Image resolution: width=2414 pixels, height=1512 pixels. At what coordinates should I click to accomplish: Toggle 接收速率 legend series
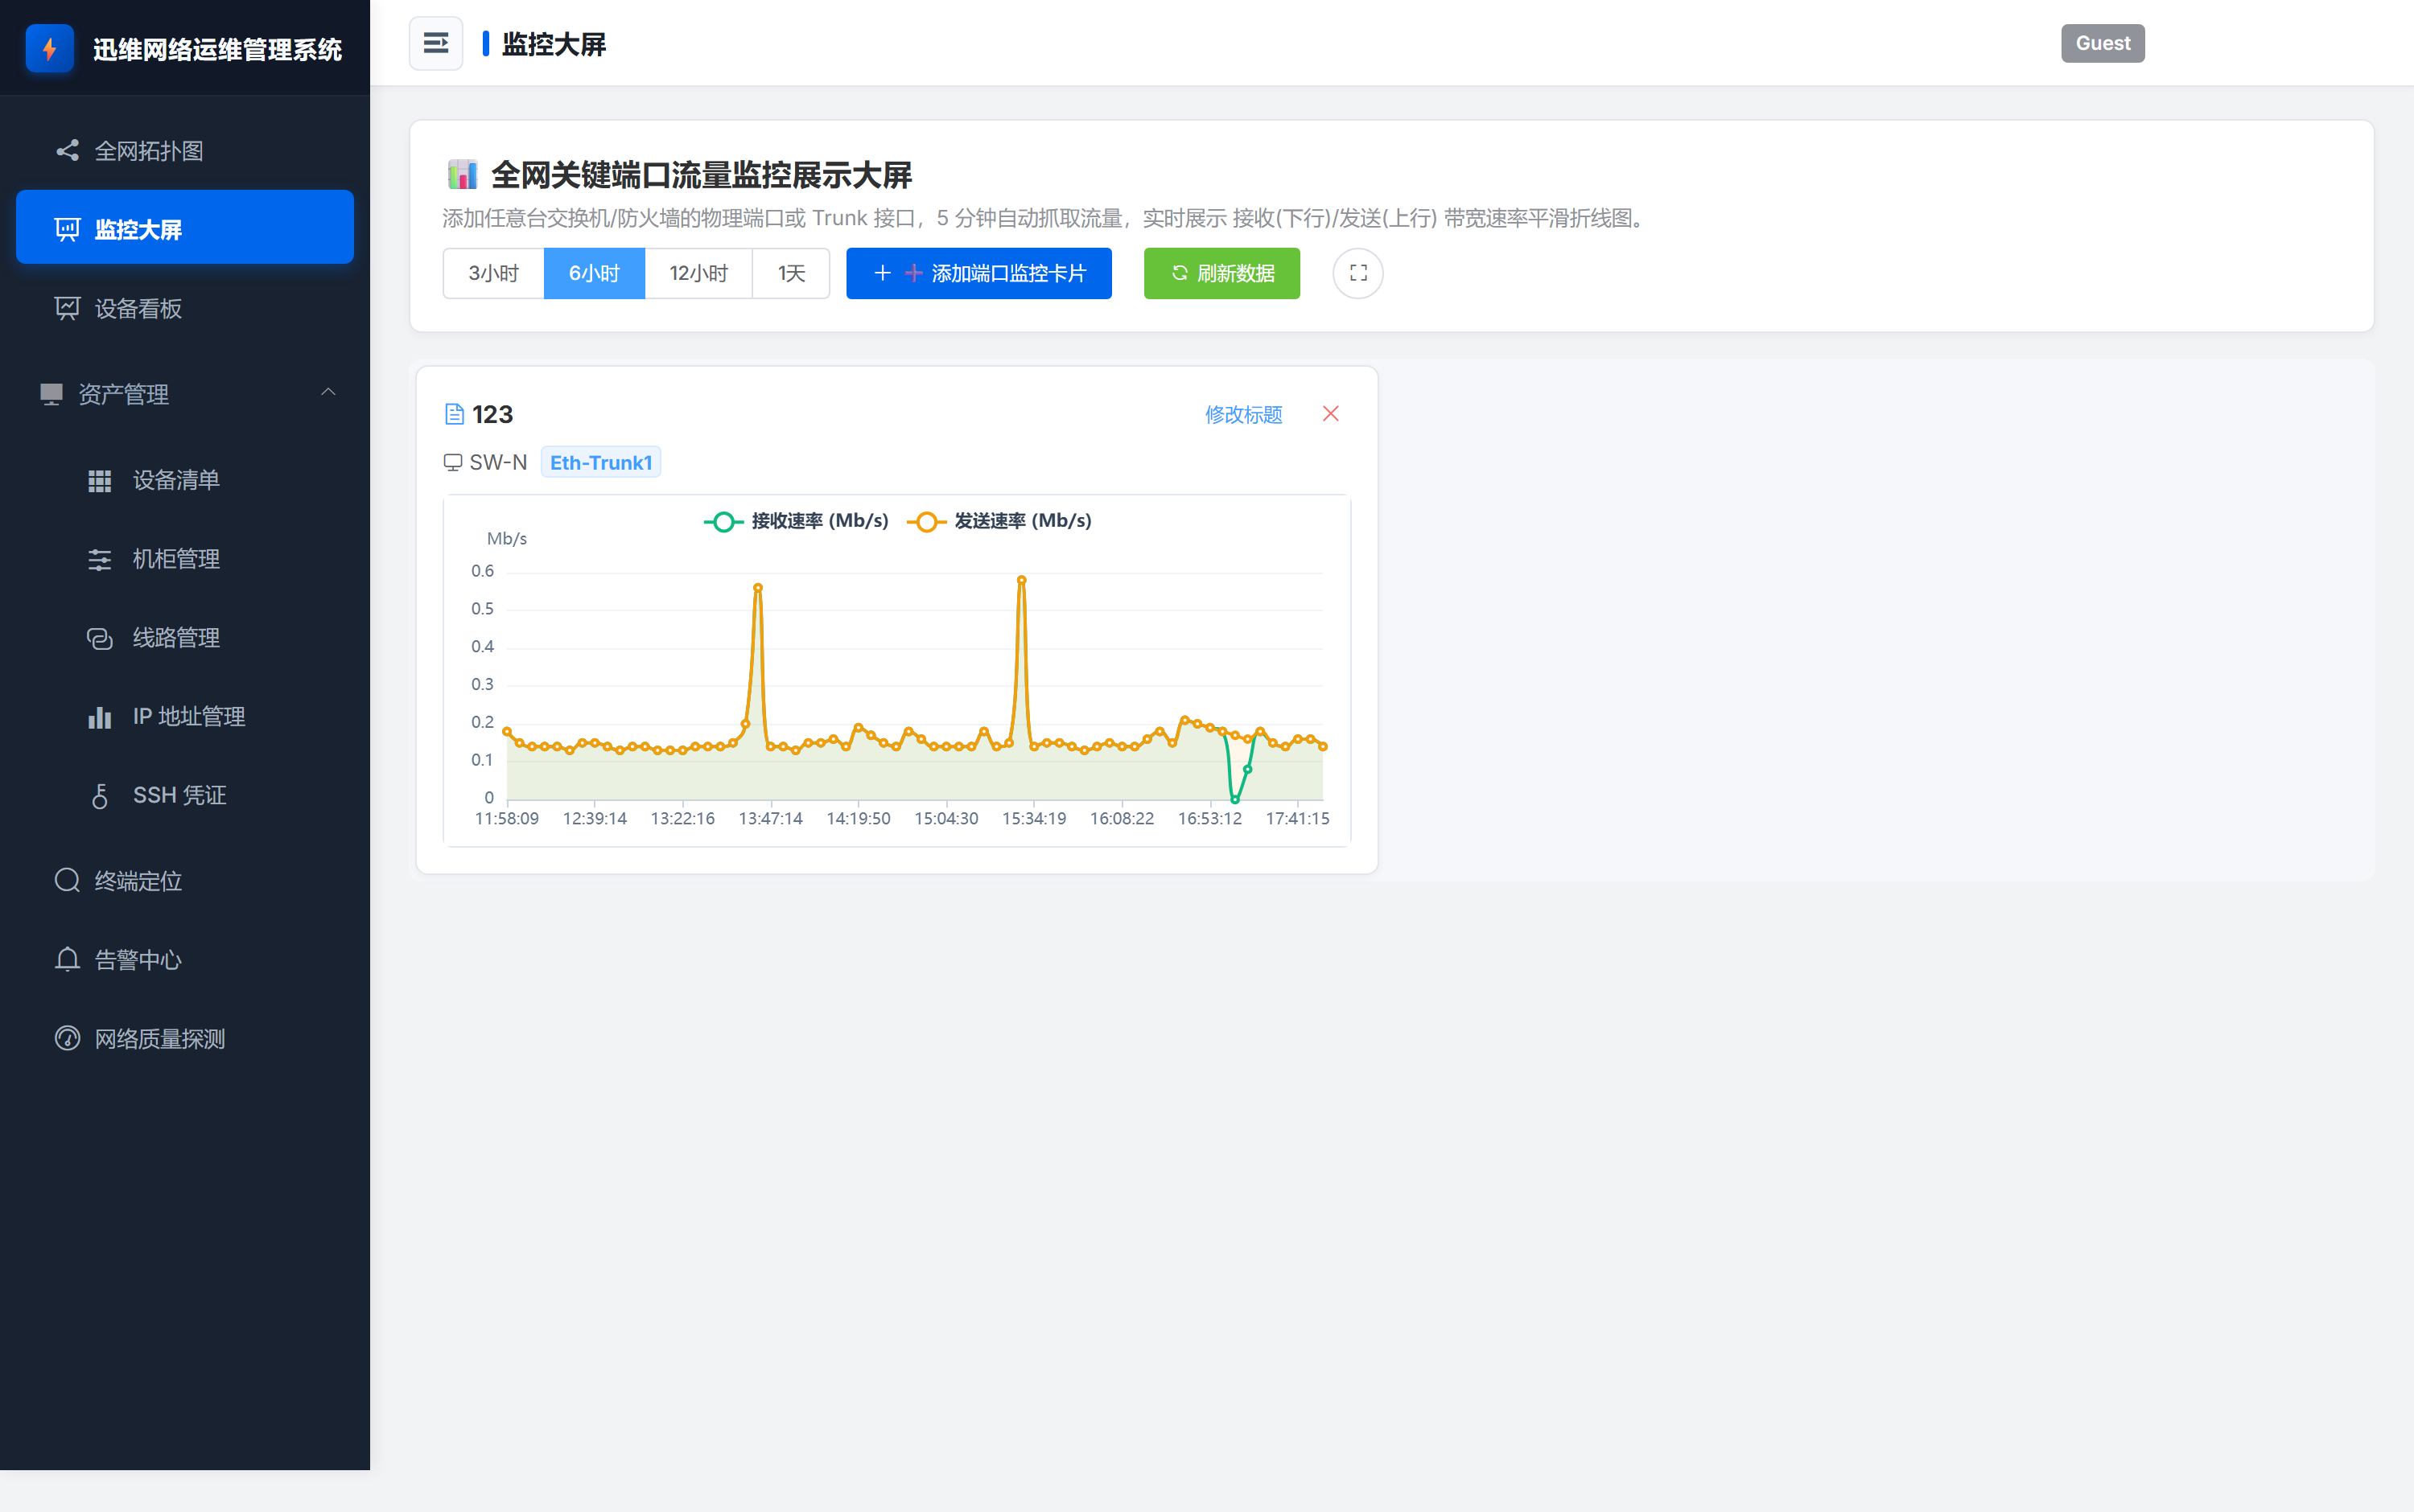797,521
